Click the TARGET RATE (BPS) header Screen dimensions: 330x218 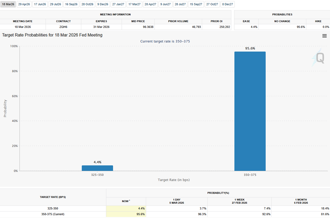pos(53,197)
